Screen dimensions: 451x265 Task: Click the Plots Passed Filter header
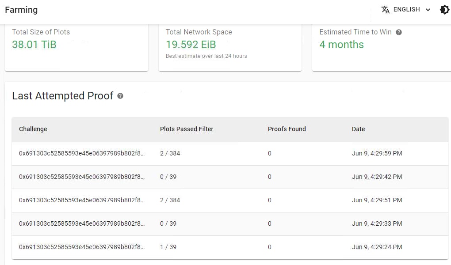click(x=187, y=129)
